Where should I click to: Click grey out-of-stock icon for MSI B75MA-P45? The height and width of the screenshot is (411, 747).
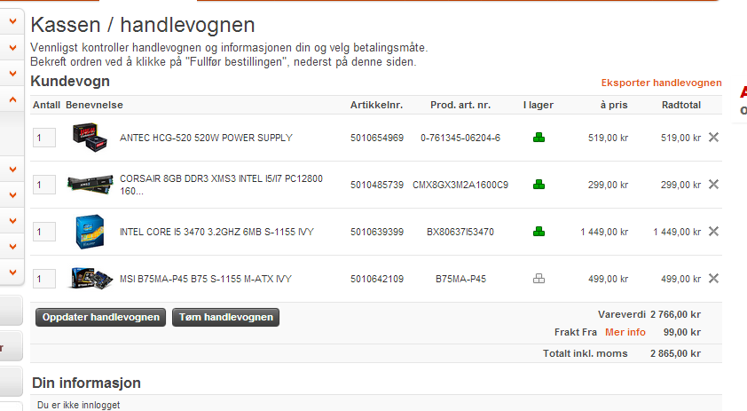tap(539, 279)
